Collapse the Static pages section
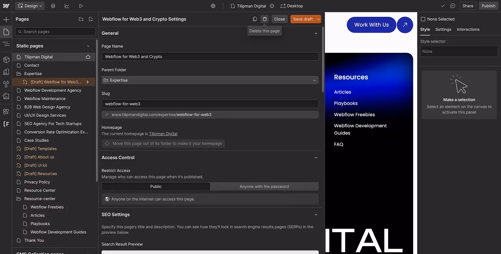501x254 pixels. click(88, 46)
